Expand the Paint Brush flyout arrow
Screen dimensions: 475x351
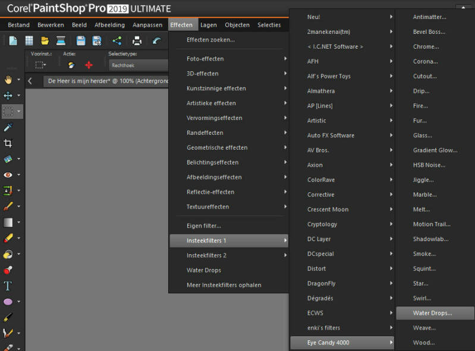point(19,206)
